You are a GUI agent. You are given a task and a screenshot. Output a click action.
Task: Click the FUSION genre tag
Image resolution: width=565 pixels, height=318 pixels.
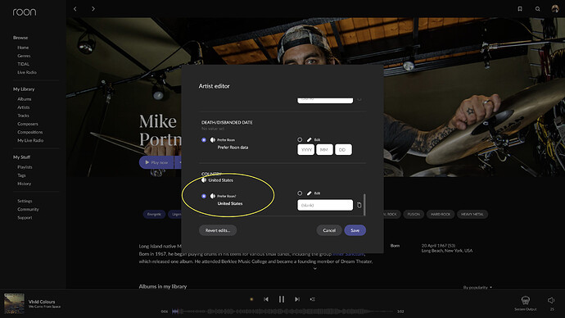pos(414,214)
